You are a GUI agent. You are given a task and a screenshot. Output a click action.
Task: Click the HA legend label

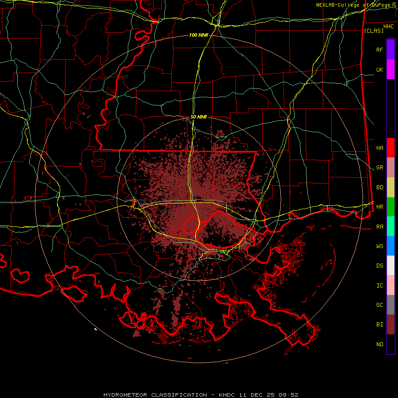(x=379, y=148)
